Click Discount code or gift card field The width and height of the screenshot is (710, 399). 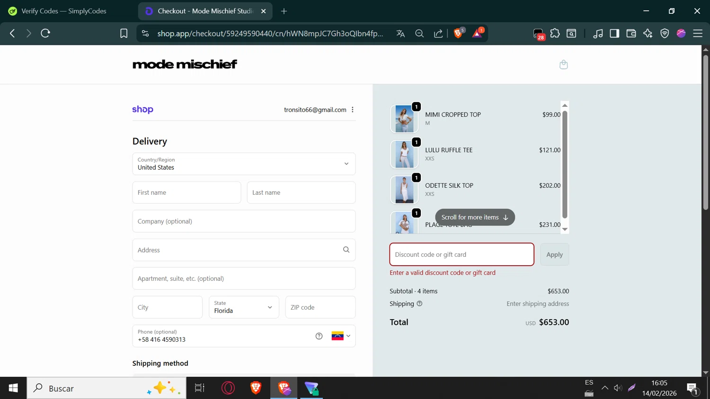pos(461,254)
